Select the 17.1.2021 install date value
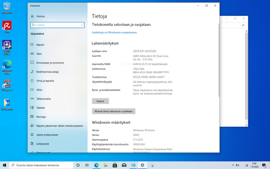This screenshot has width=270, height=169. [x=138, y=140]
